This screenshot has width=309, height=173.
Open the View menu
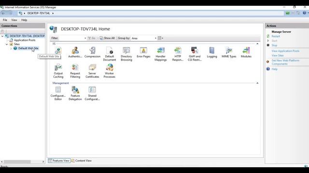[x=14, y=20]
